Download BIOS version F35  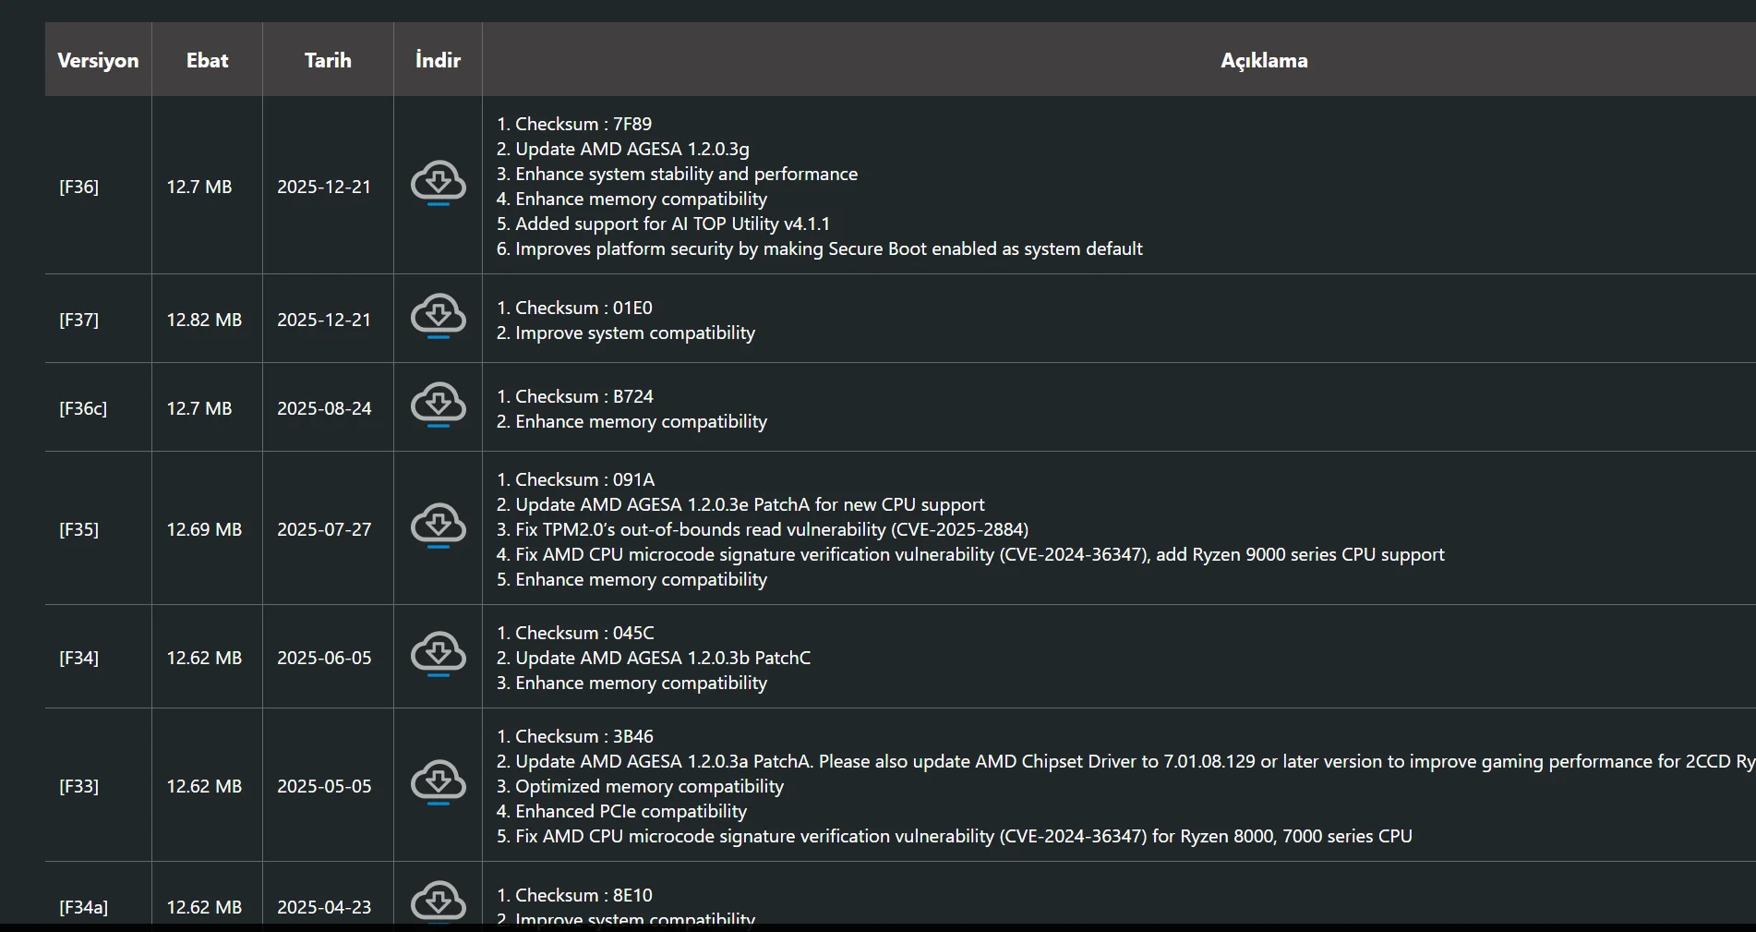pyautogui.click(x=439, y=526)
